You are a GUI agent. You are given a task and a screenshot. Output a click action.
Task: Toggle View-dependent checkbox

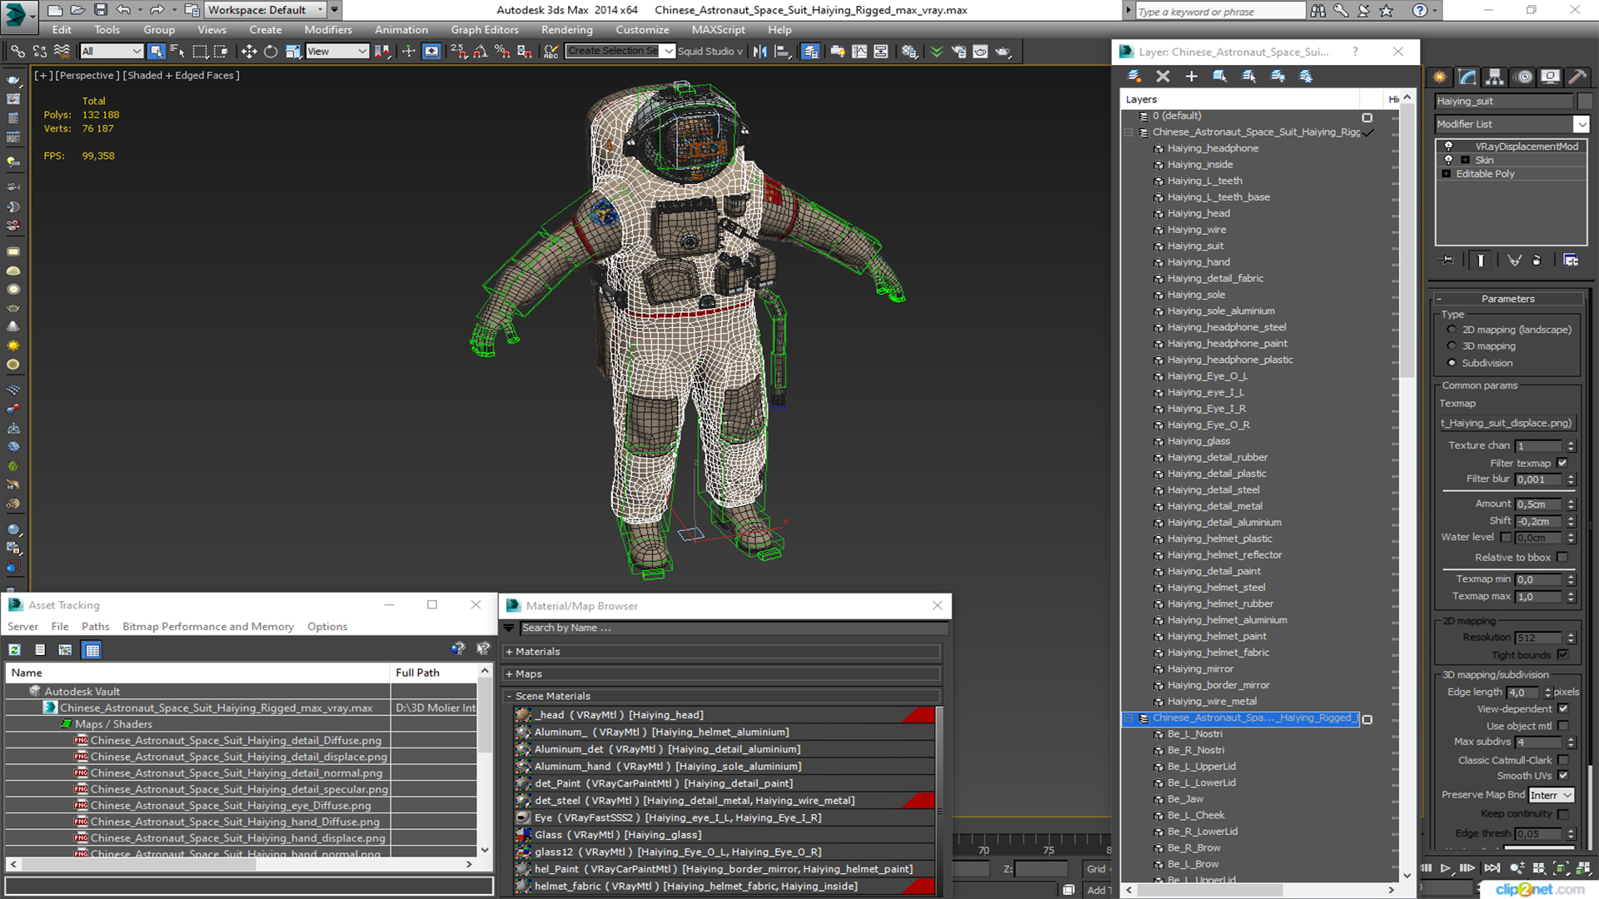point(1562,709)
